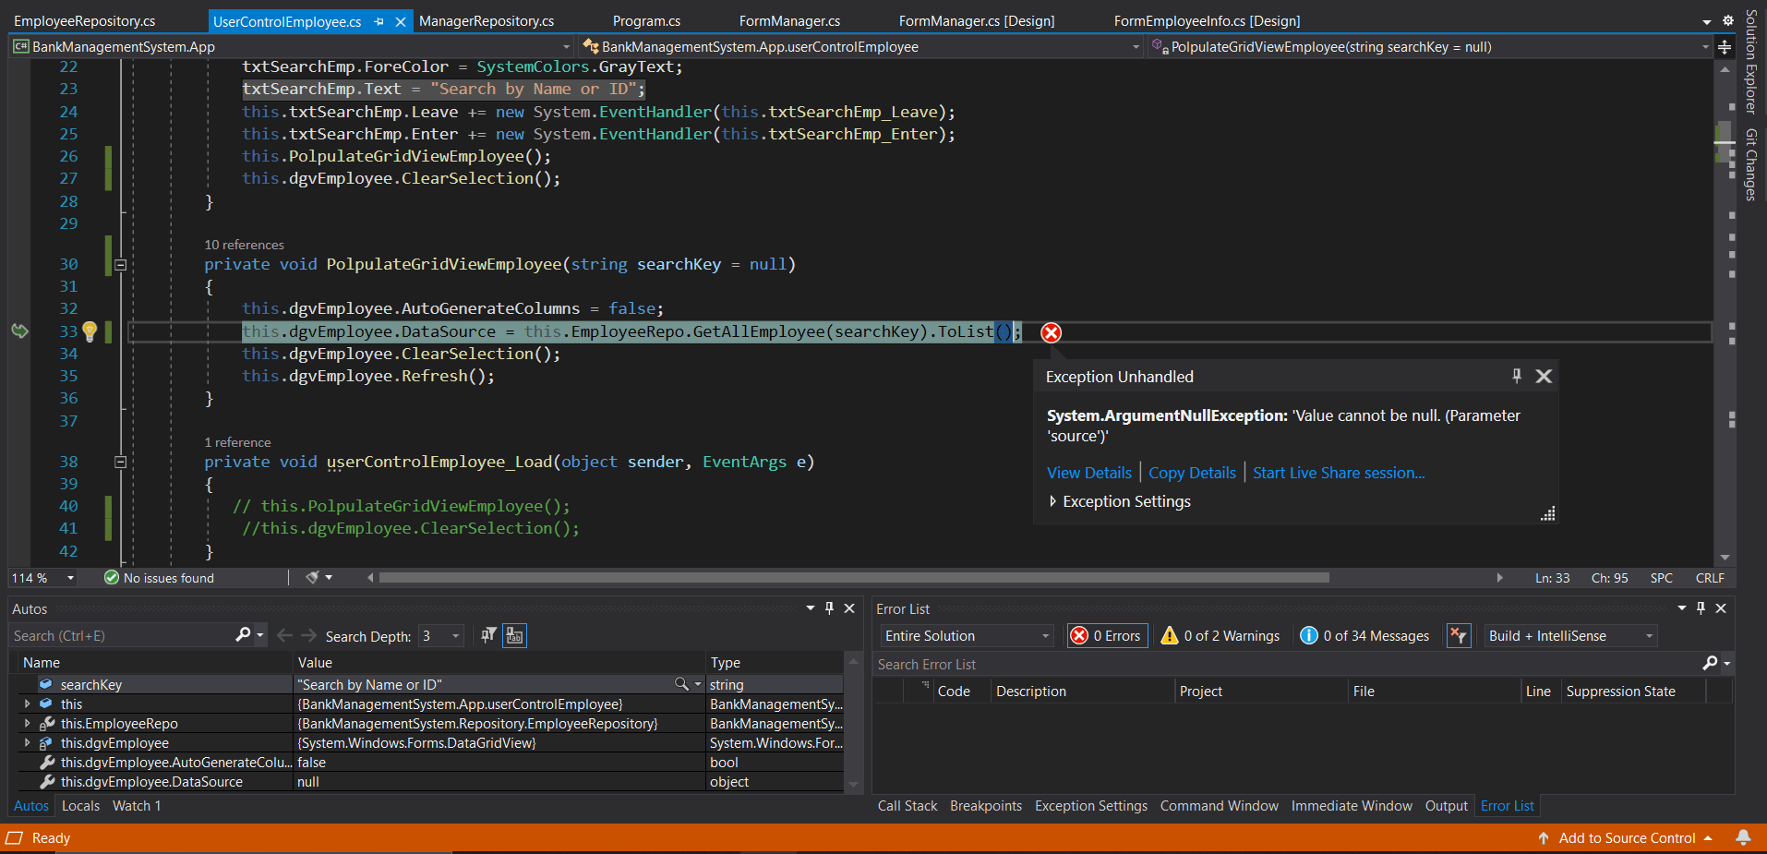The height and width of the screenshot is (854, 1767).
Task: Click the Search Error List field
Action: click(x=1283, y=664)
